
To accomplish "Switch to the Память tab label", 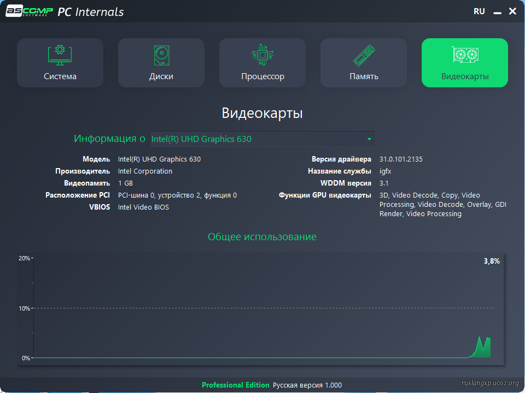I will 364,76.
